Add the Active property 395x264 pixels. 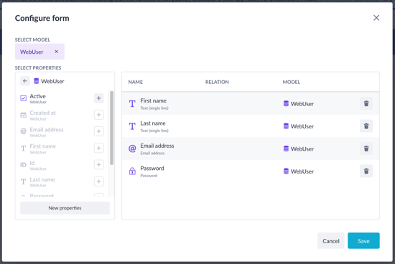click(x=99, y=98)
